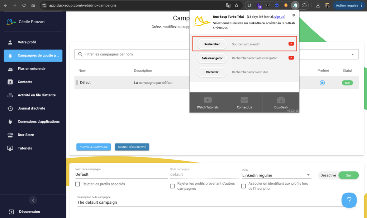367x218 pixels.
Task: Open the Cible LinkedIn régulier dropdown
Action: pos(276,175)
